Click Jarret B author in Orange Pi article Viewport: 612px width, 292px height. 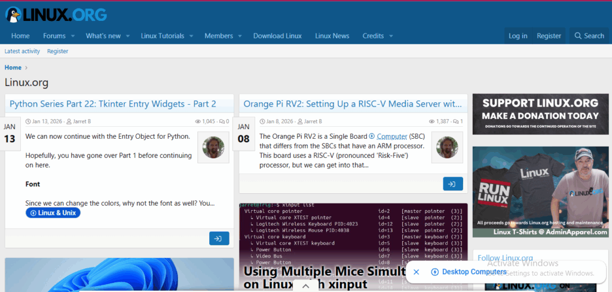tap(313, 121)
